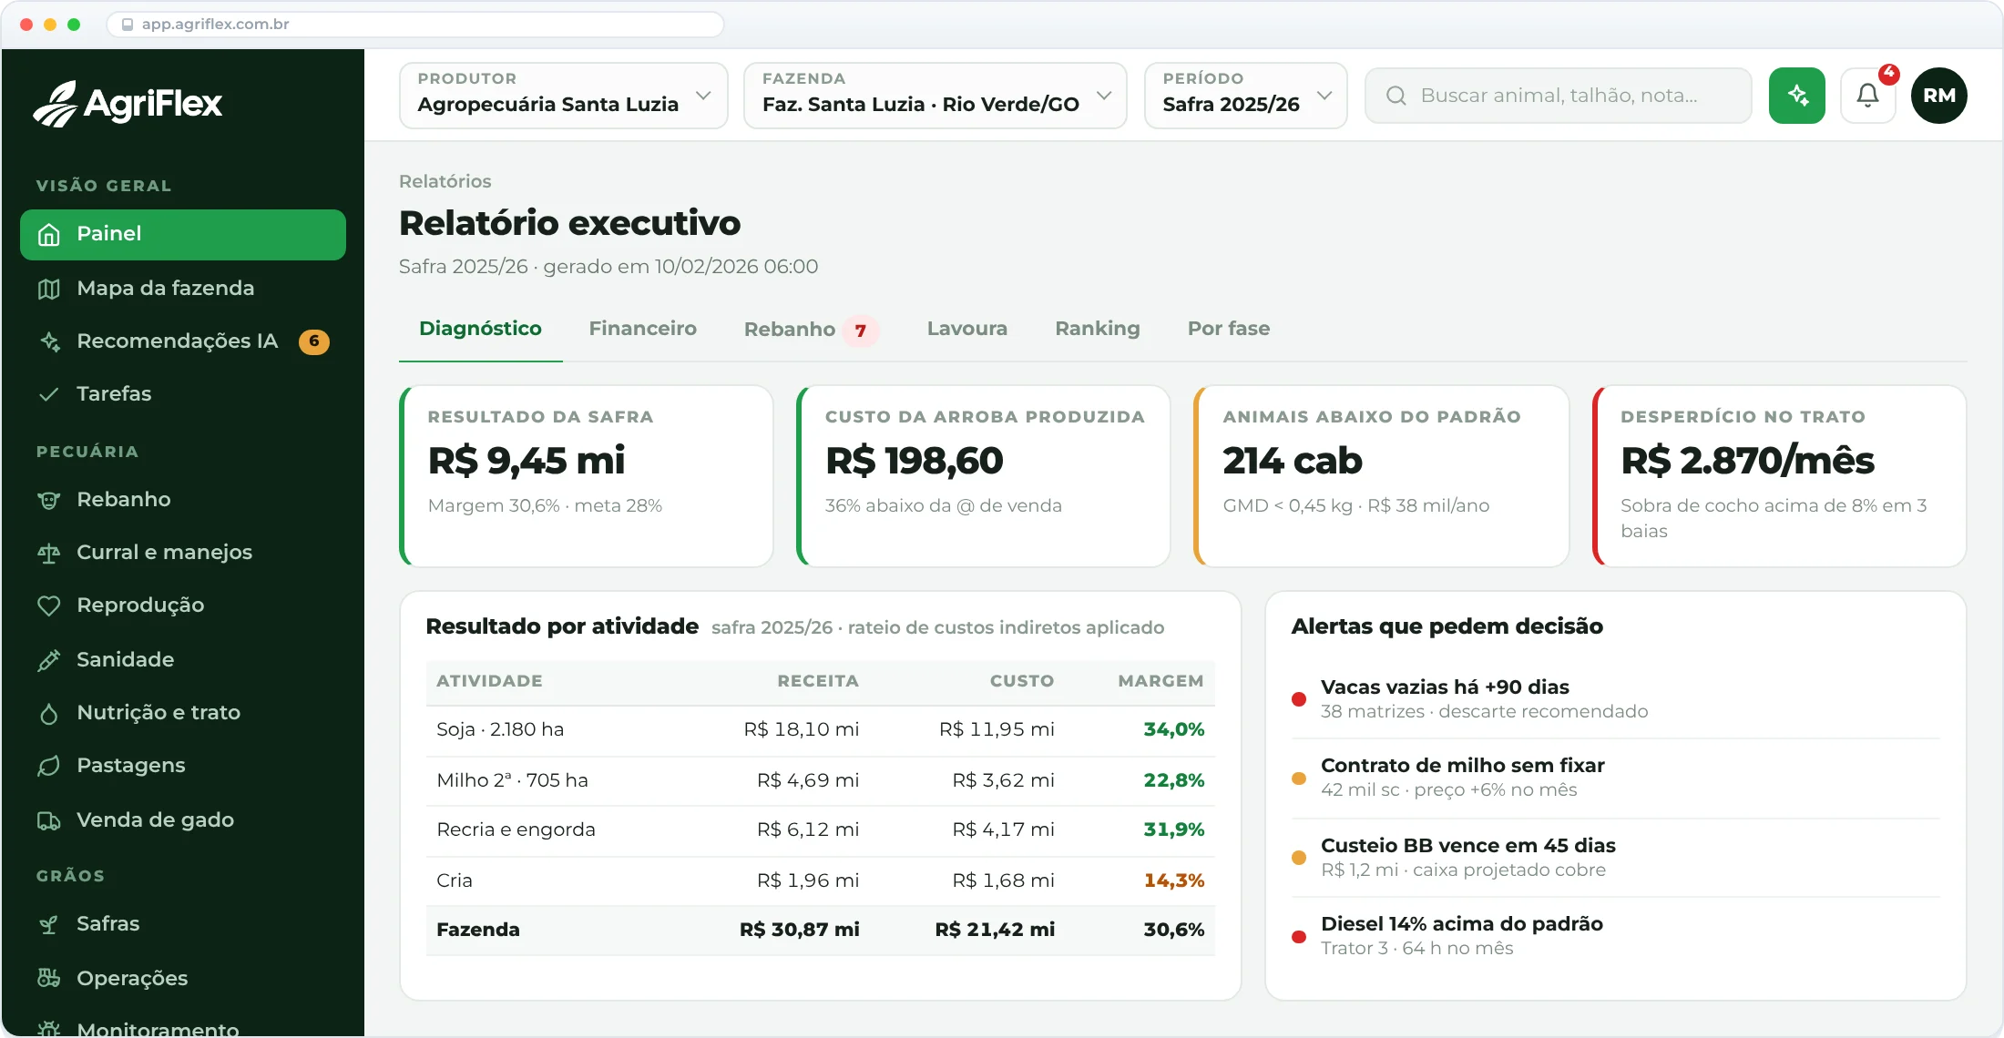
Task: Open alert Contrato de milho sem fixar
Action: (x=1616, y=778)
